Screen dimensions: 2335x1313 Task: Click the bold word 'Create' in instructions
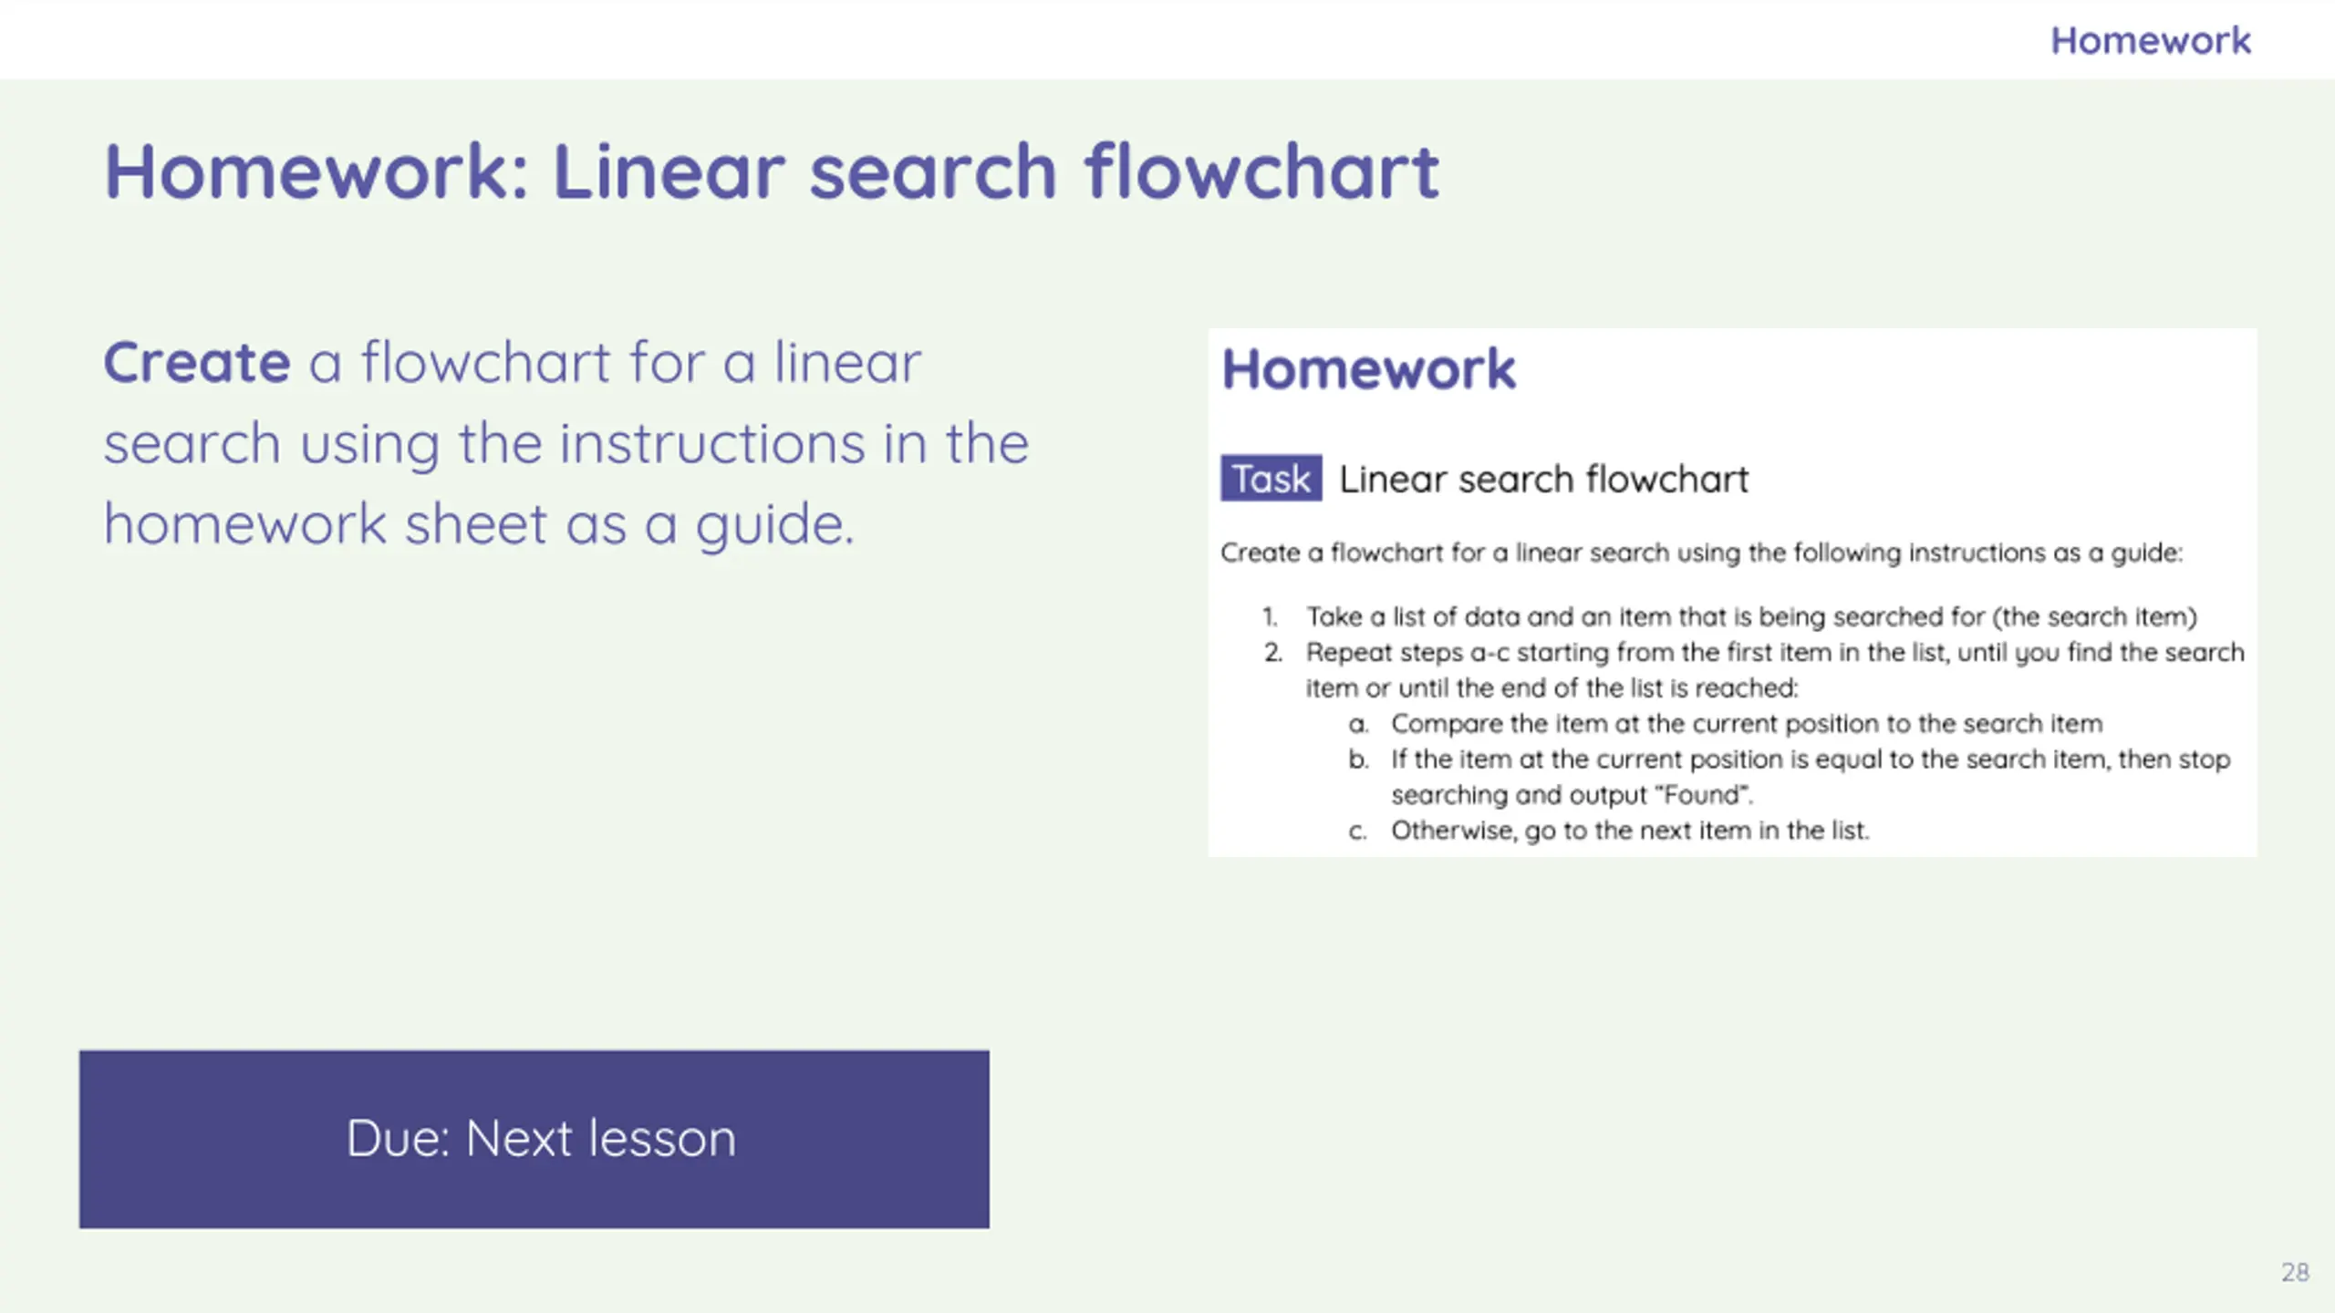point(197,362)
